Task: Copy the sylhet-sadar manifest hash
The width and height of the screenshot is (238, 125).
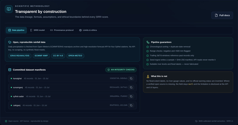Action: coord(131,96)
